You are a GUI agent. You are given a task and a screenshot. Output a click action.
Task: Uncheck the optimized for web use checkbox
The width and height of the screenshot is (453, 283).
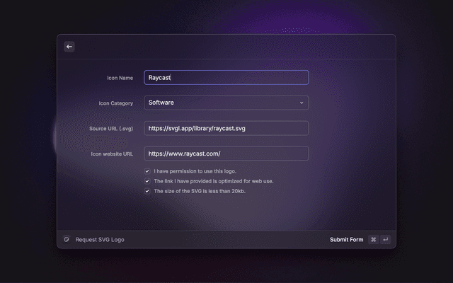coord(148,181)
